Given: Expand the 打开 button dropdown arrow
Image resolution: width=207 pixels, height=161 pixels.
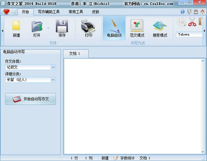Looking at the screenshot, I should pos(48,28).
